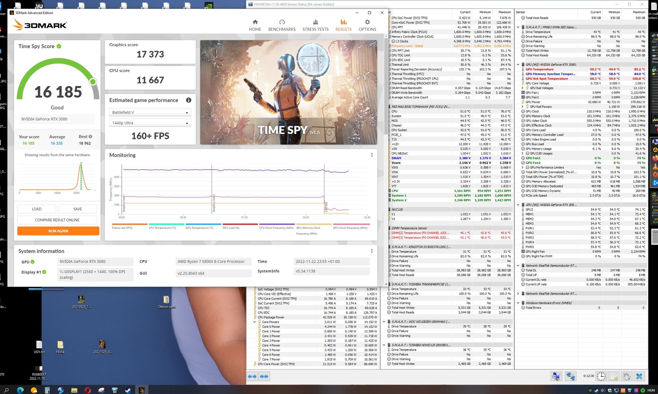Expand GPU Performance Limiters in HWiNFO
The width and height of the screenshot is (658, 394).
pos(523,167)
